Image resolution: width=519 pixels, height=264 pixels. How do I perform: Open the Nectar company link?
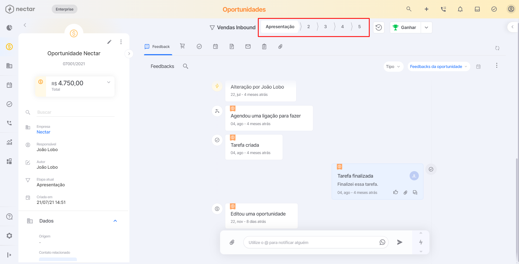coord(43,132)
